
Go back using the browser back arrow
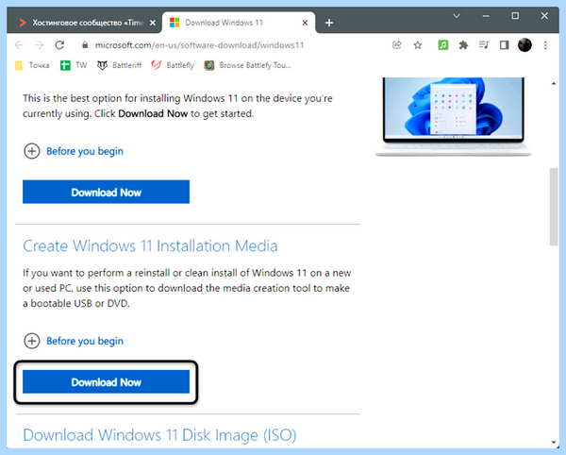pyautogui.click(x=19, y=45)
